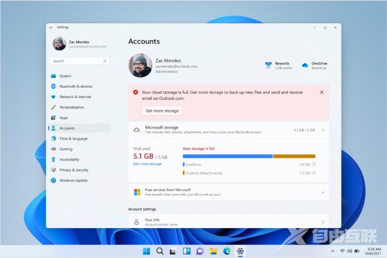Click the Accounts person icon in sidebar
Viewport: 387px width, 258px height.
(x=53, y=128)
